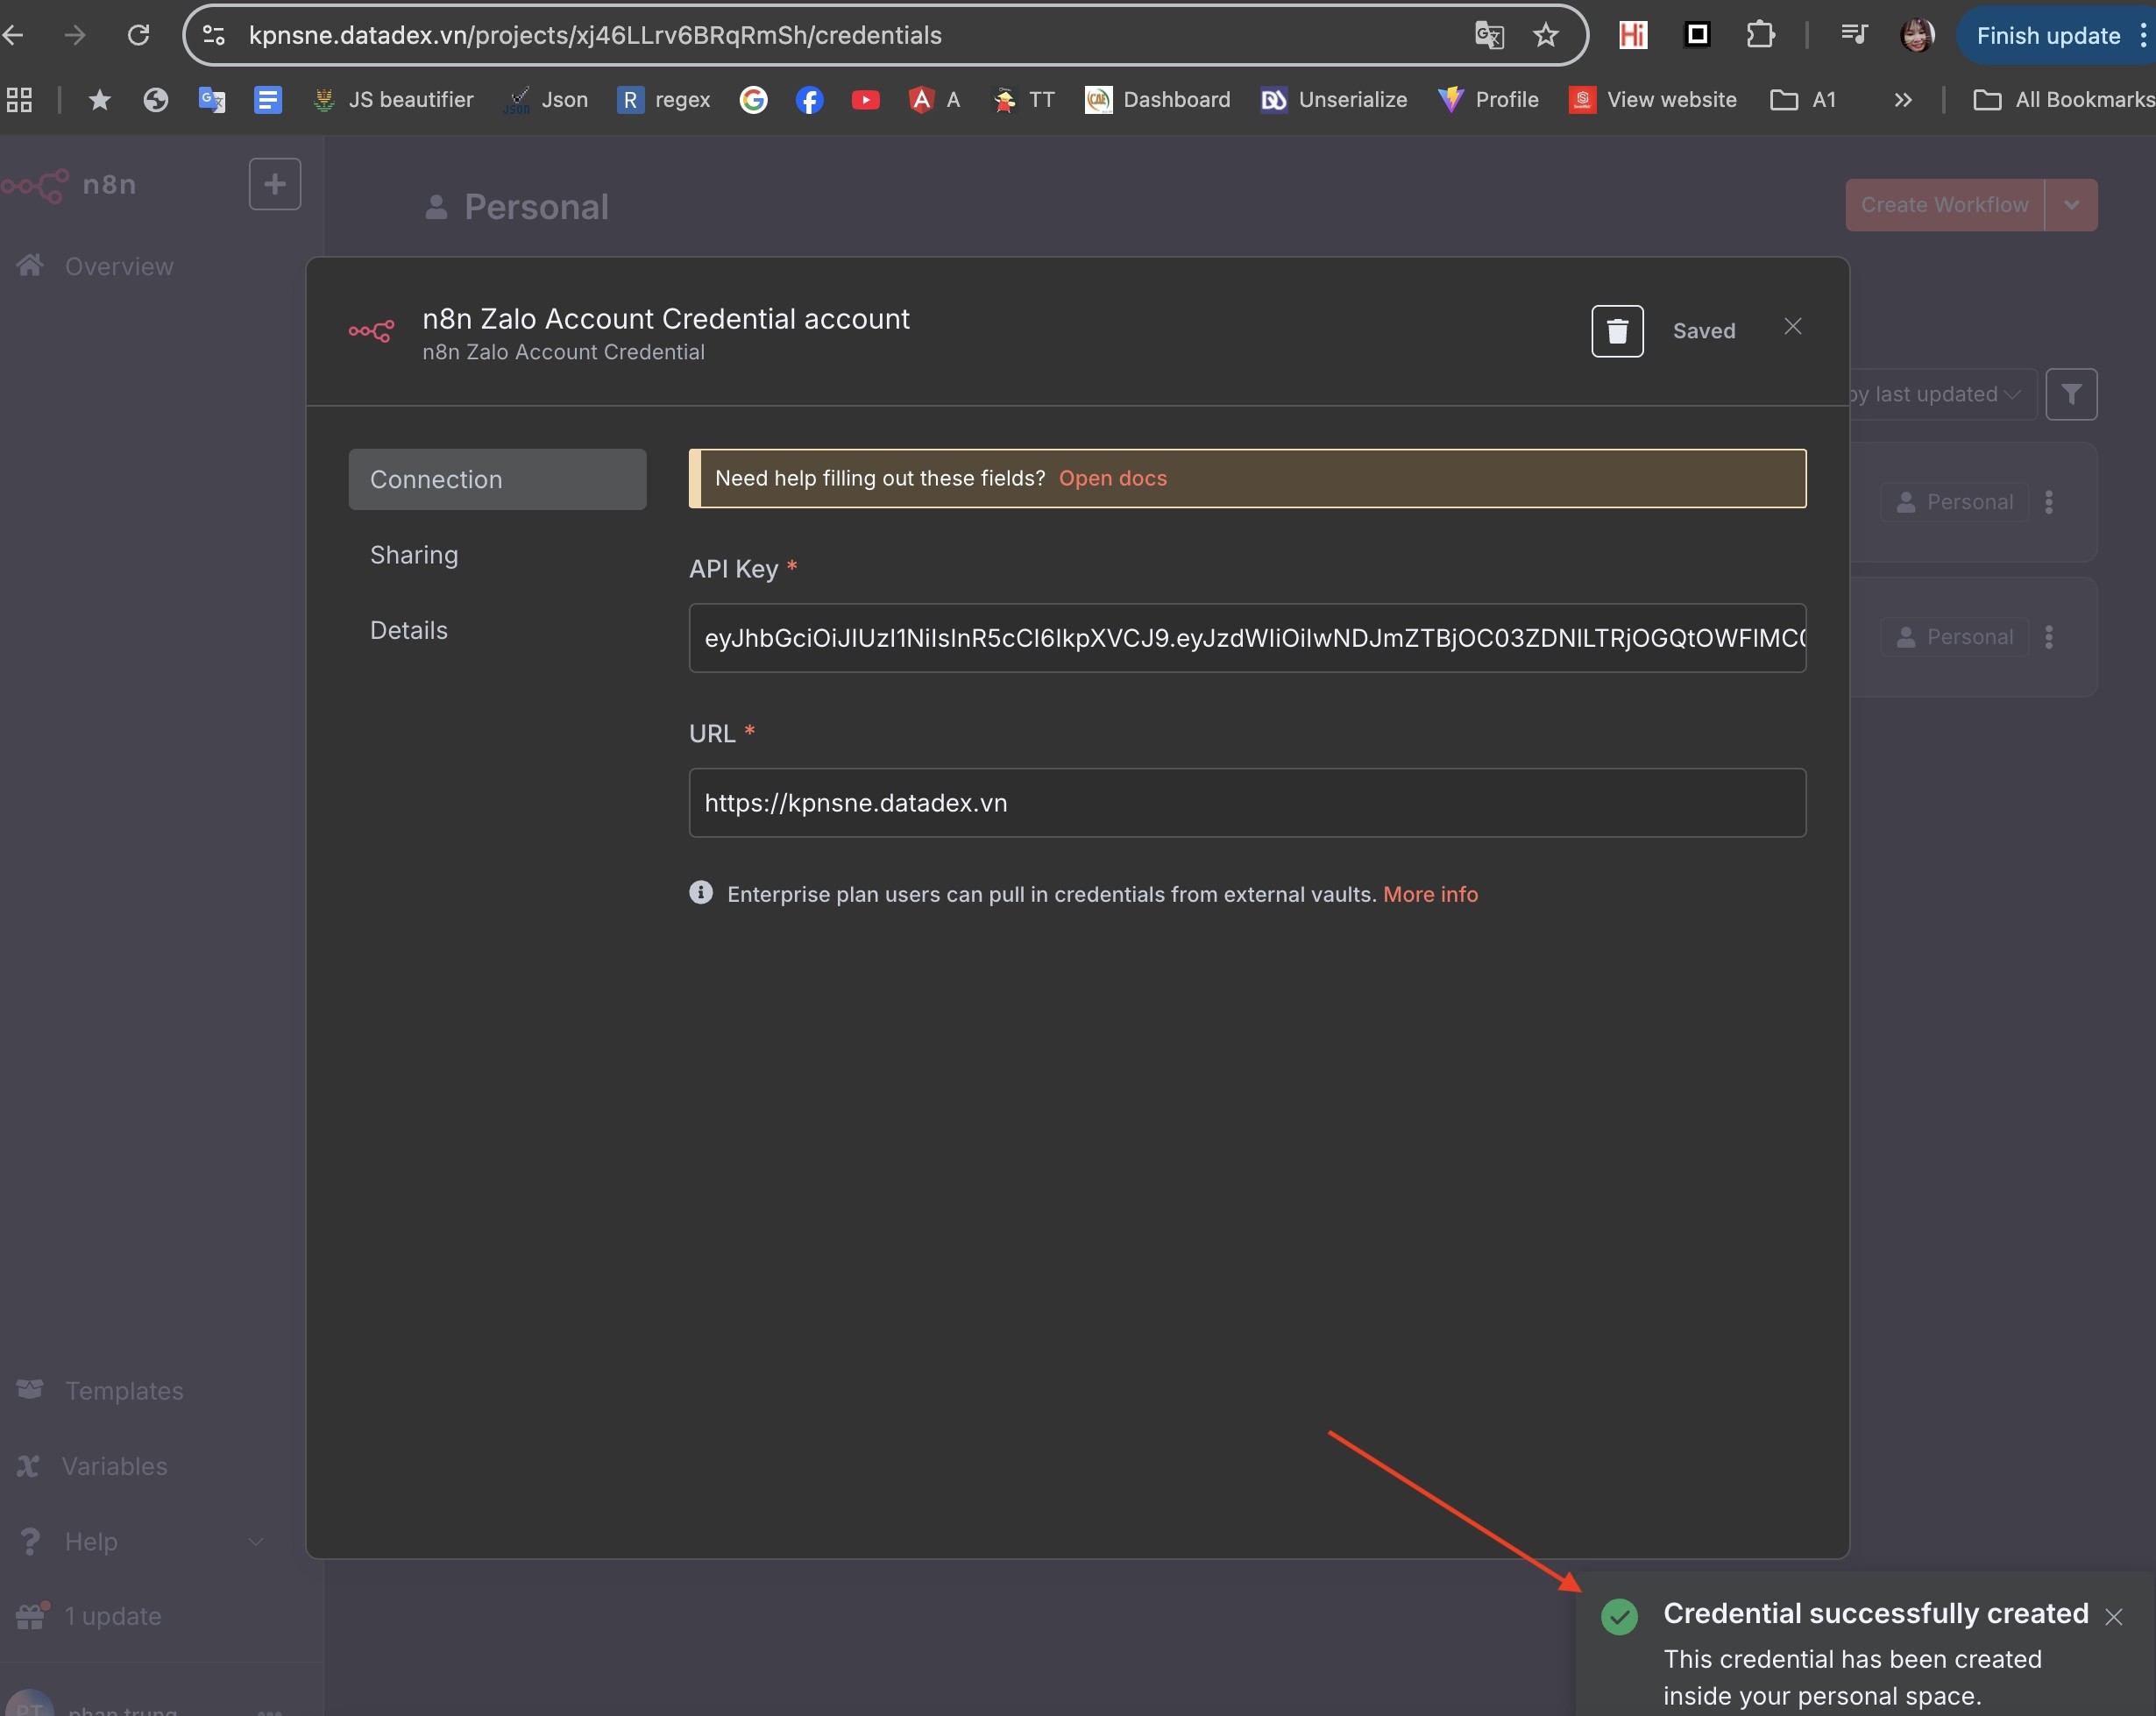The width and height of the screenshot is (2156, 1716).
Task: Open the Dashboard bookmark
Action: coord(1158,99)
